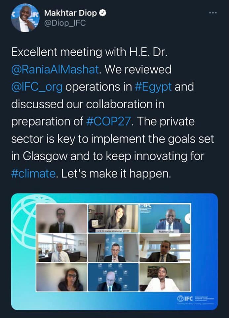Select the bottom-middle video tile
The width and height of the screenshot is (229, 318).
113,277
